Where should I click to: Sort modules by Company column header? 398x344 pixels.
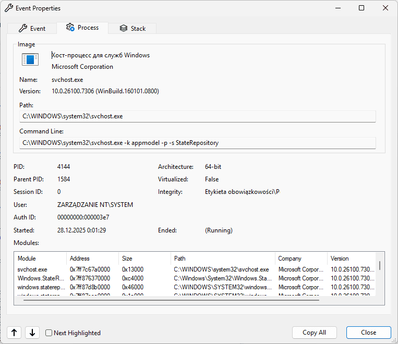point(301,259)
